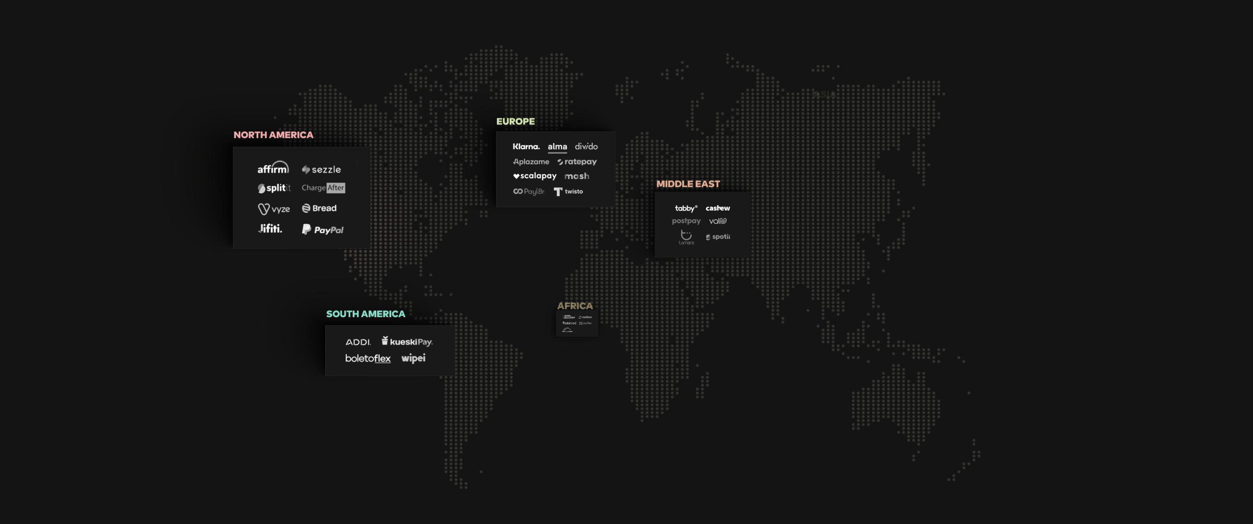Image resolution: width=1253 pixels, height=524 pixels.
Task: Click the kueskiPay logo
Action: (x=406, y=341)
